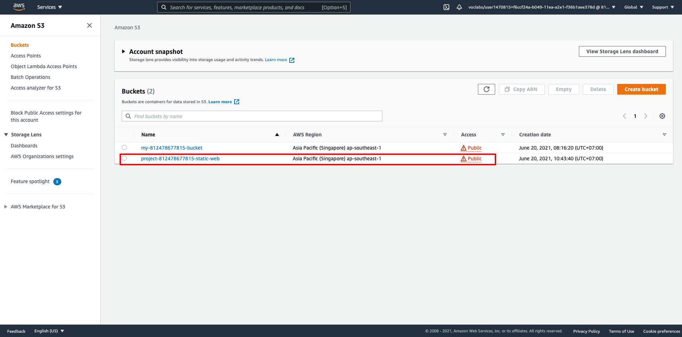Viewport: 682px width, 337px height.
Task: Open Block Public Access settings for this account
Action: pyautogui.click(x=46, y=116)
